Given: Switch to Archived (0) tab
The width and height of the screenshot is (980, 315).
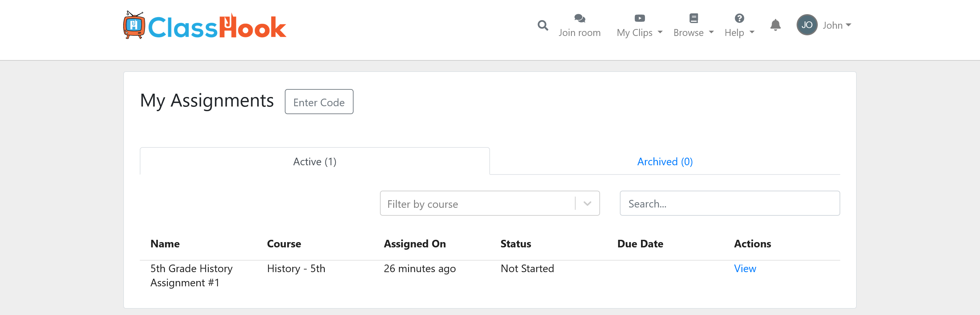Looking at the screenshot, I should click(x=664, y=162).
